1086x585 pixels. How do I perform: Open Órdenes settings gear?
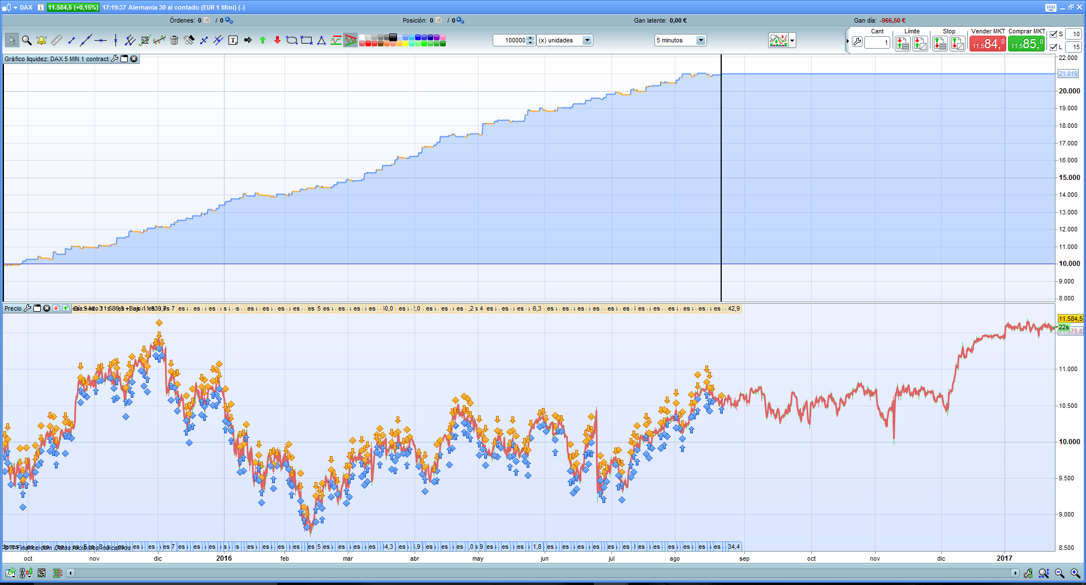tap(229, 20)
